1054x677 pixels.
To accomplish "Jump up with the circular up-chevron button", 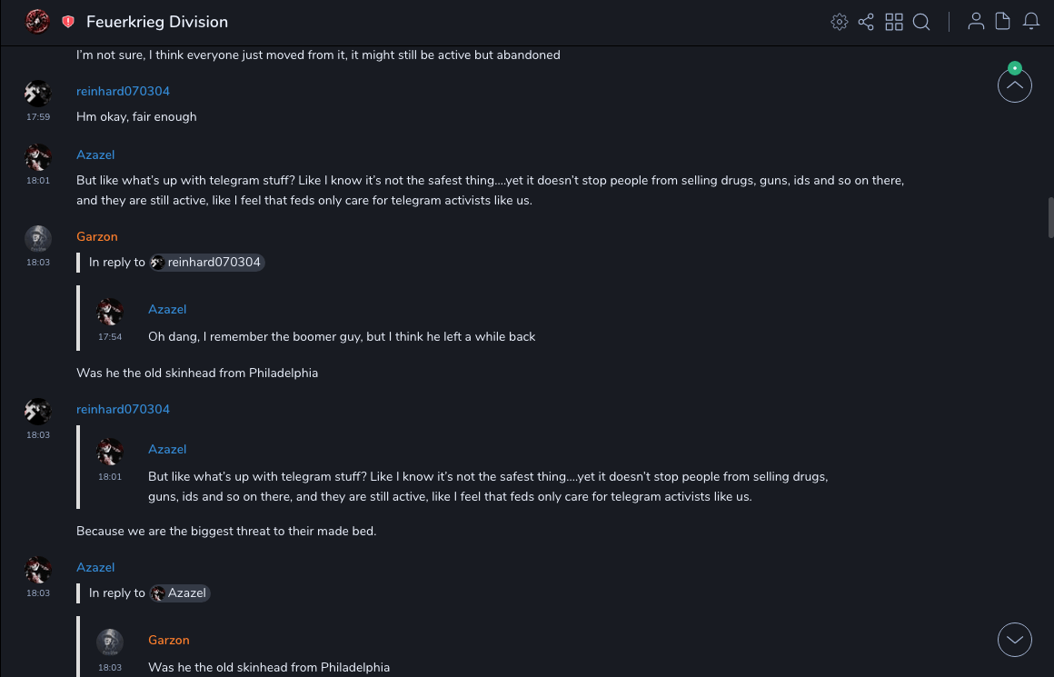I will (x=1014, y=86).
